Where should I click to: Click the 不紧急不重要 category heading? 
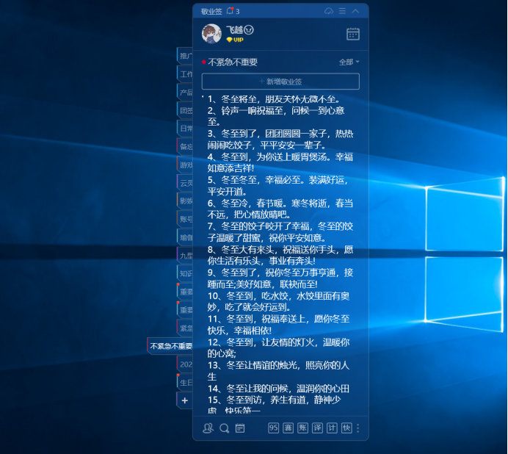(233, 62)
